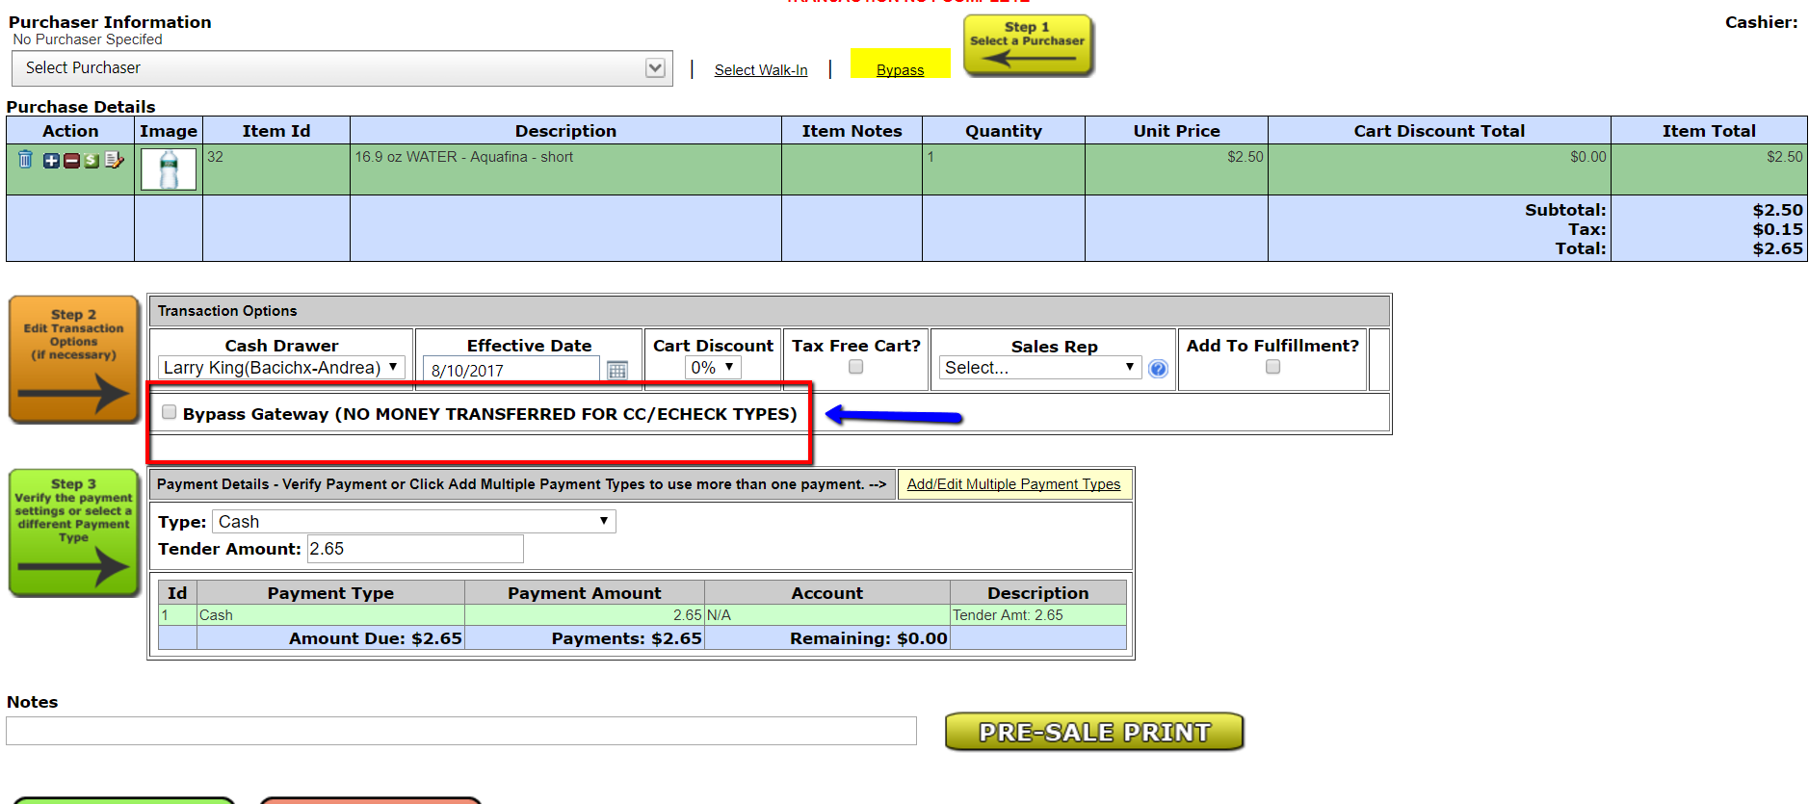Image resolution: width=1809 pixels, height=804 pixels.
Task: Click the yellow Bypass link
Action: (900, 70)
